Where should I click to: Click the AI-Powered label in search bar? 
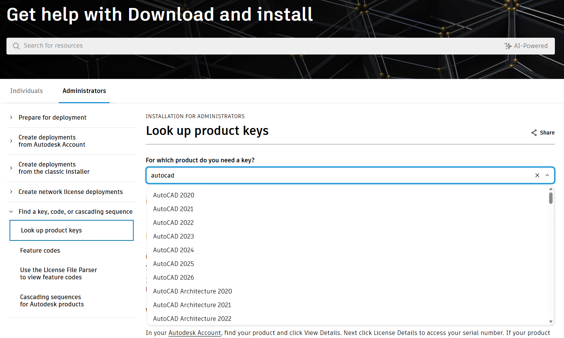tap(531, 46)
